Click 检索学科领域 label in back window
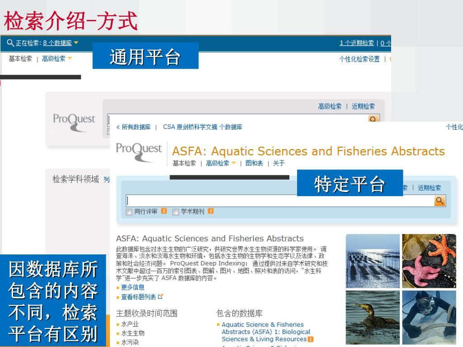Viewport: 463px width, 347px height. tap(76, 179)
